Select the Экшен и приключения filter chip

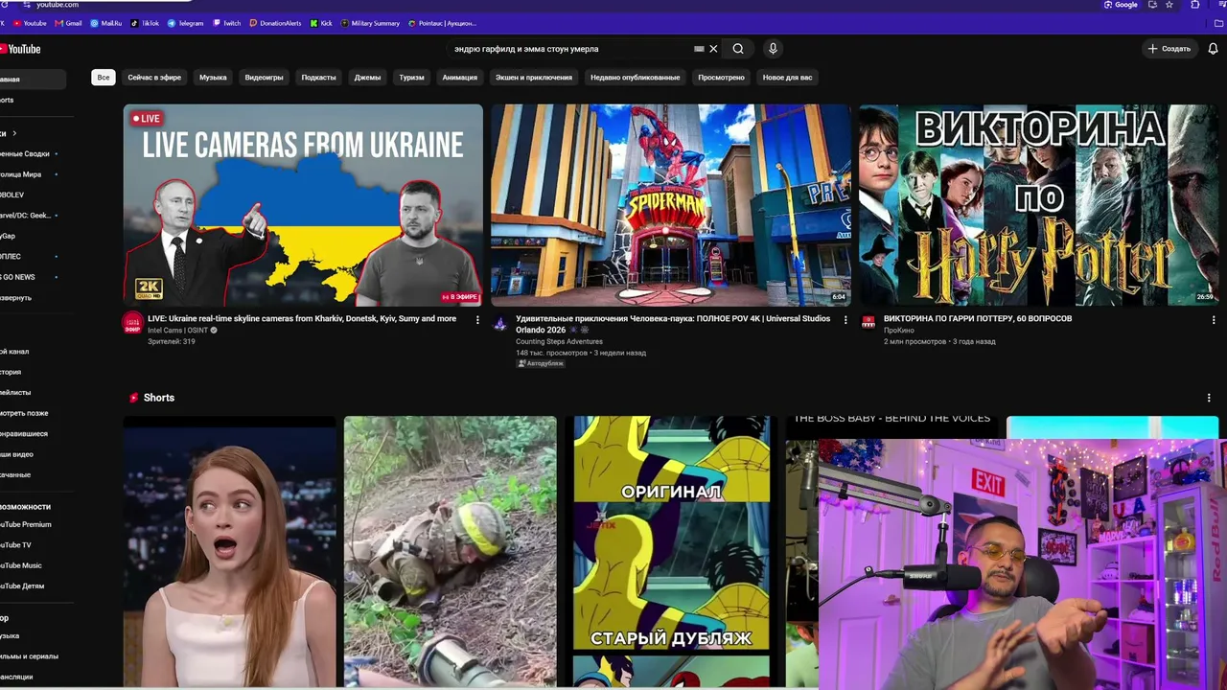tap(534, 78)
